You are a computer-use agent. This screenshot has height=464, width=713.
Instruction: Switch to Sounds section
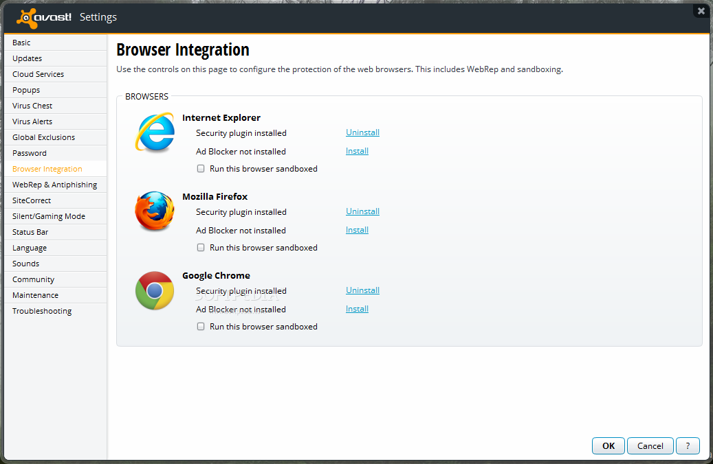coord(56,264)
